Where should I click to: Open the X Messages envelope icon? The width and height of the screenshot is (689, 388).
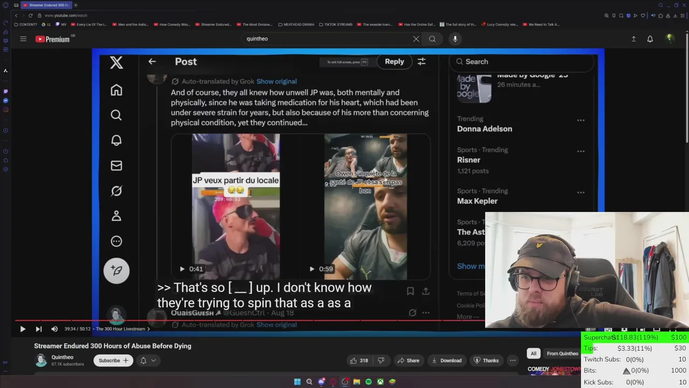tap(116, 165)
